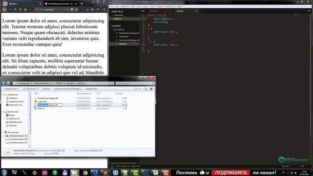
Task: Change Tab Size in Sublime status bar
Action: click(286, 166)
